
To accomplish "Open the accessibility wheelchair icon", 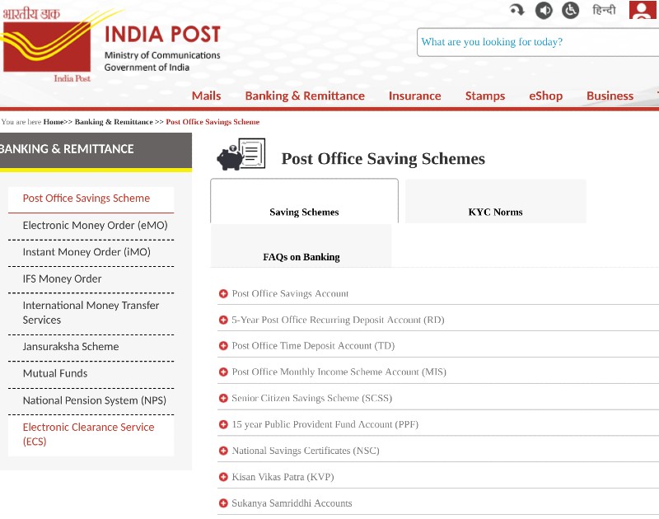I will click(x=570, y=10).
